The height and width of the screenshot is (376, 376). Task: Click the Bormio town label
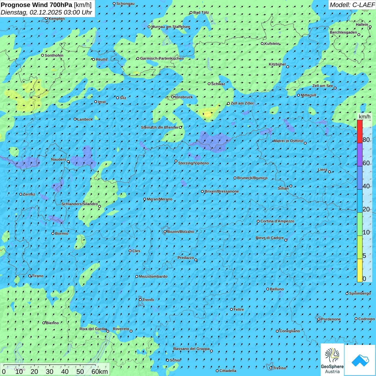(62, 233)
